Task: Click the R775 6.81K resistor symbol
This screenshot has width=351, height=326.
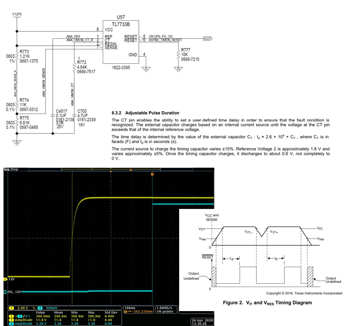Action: coord(17,123)
